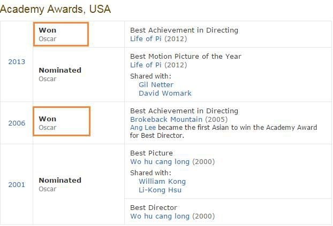The image size is (333, 226).
Task: Visit Li-Kong Hsu's profile link
Action: click(x=160, y=190)
